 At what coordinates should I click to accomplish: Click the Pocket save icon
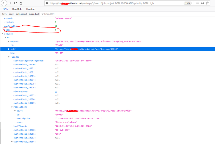coord(202,3)
